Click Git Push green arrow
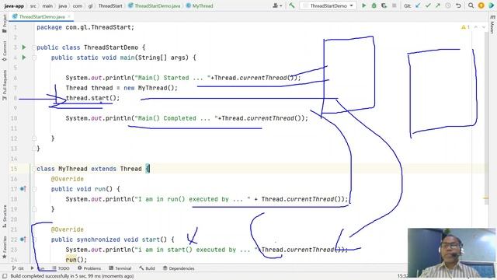Screen dimensions: 497x280 coord(438,5)
